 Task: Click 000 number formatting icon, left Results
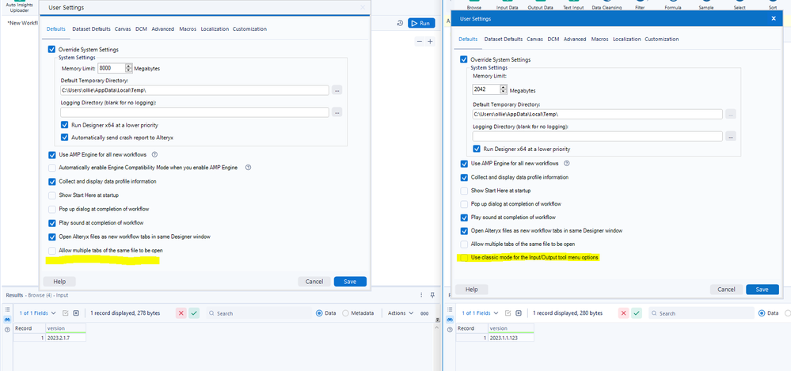(x=424, y=313)
